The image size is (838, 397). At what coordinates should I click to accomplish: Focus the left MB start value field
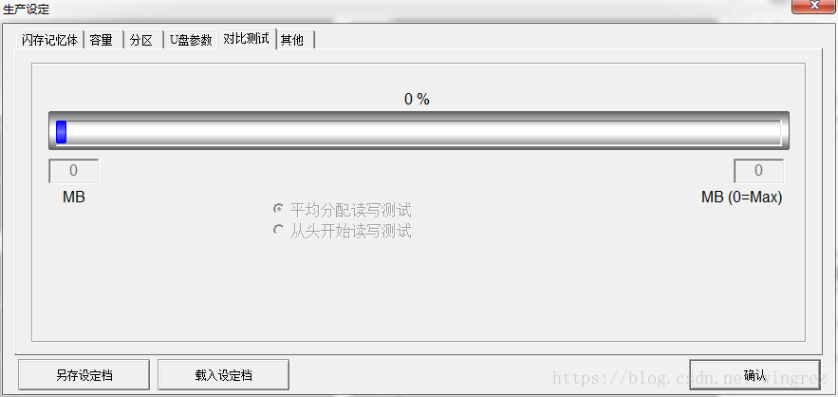click(x=74, y=171)
